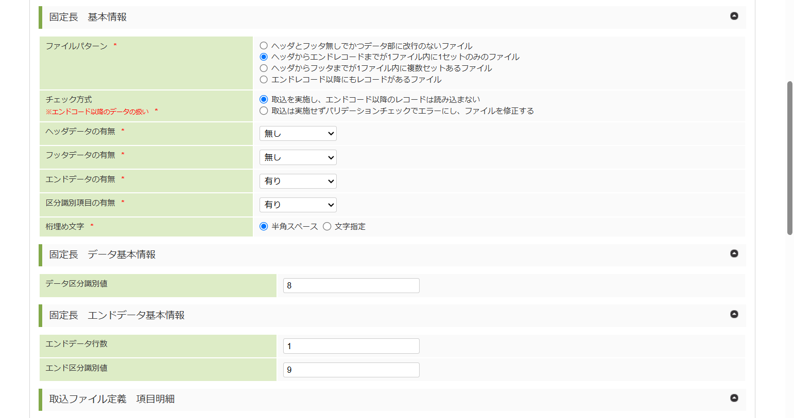This screenshot has height=418, width=794.
Task: Select ヘッダからフッタまでが複数セット file pattern
Action: [x=264, y=68]
